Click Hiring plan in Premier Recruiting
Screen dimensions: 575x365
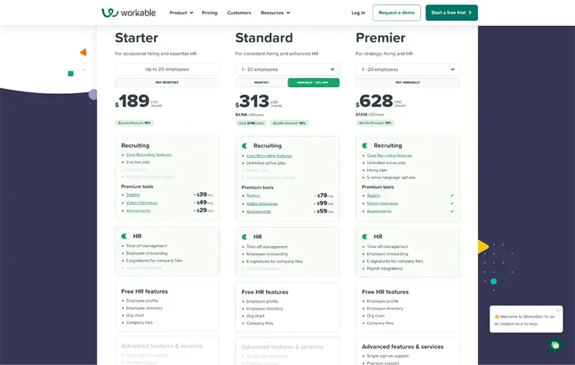377,170
